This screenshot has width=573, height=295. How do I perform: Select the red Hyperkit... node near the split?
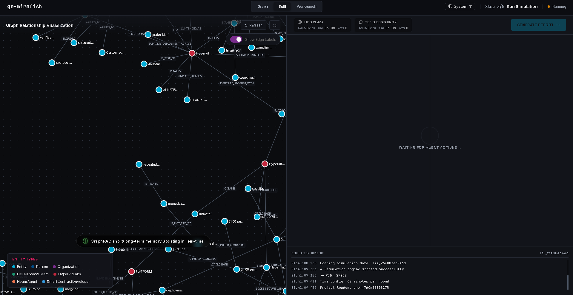(x=265, y=164)
